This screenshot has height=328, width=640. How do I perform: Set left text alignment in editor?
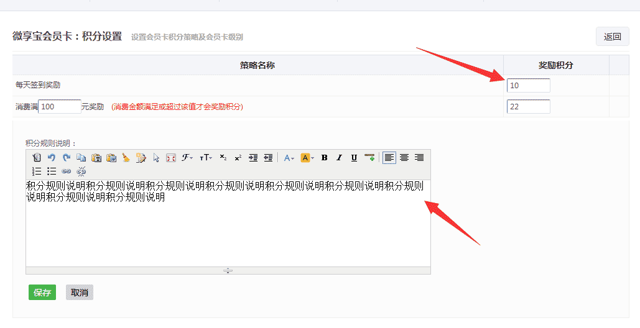[x=389, y=158]
